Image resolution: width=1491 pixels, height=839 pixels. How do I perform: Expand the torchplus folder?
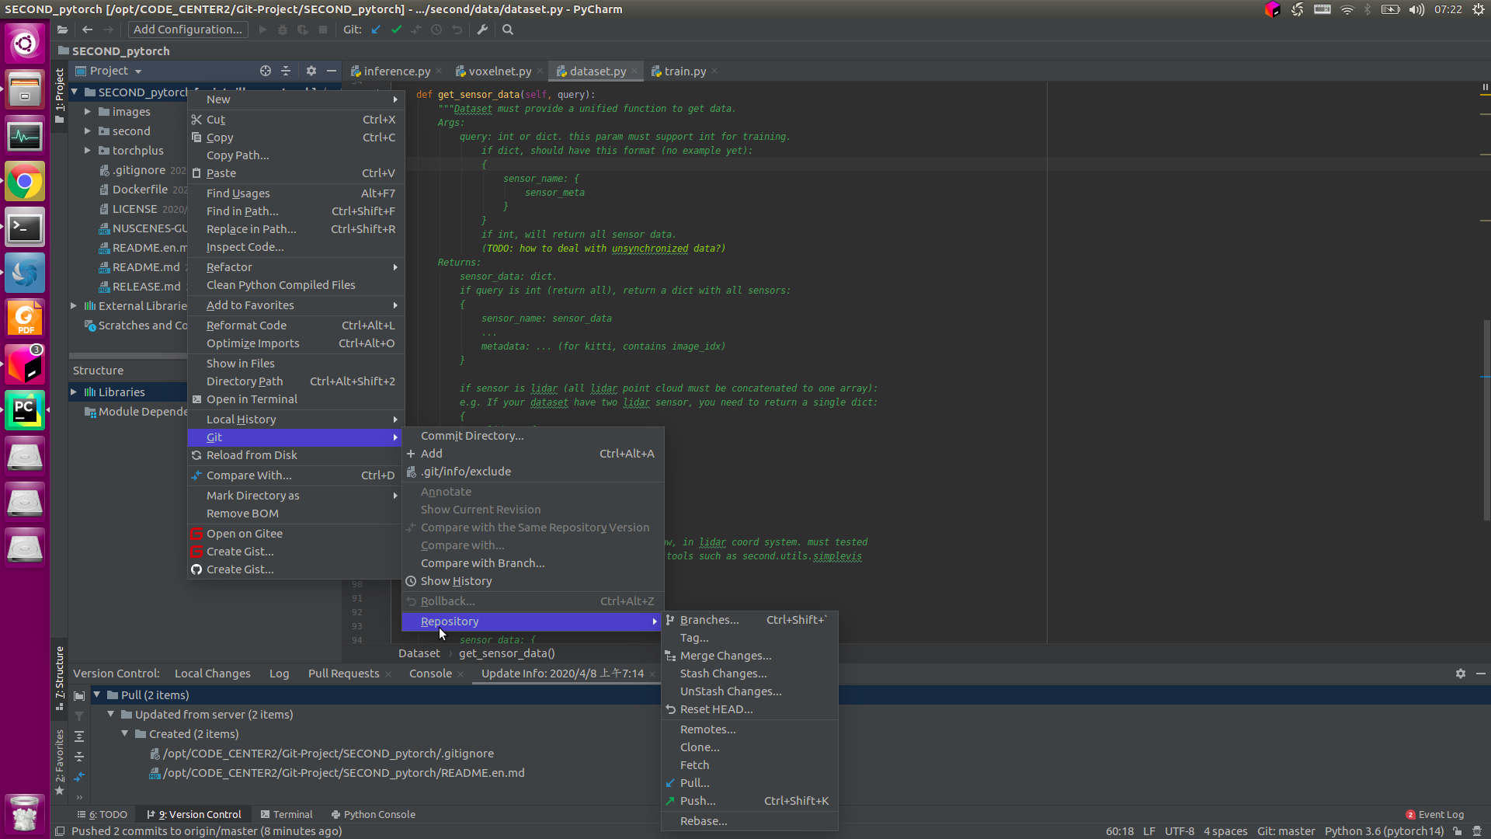[x=88, y=151]
